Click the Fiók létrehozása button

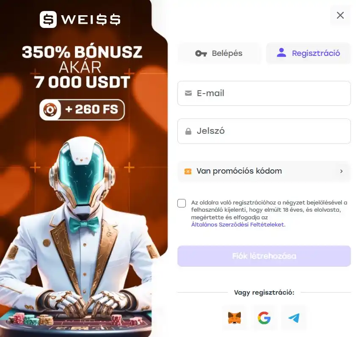pyautogui.click(x=264, y=256)
